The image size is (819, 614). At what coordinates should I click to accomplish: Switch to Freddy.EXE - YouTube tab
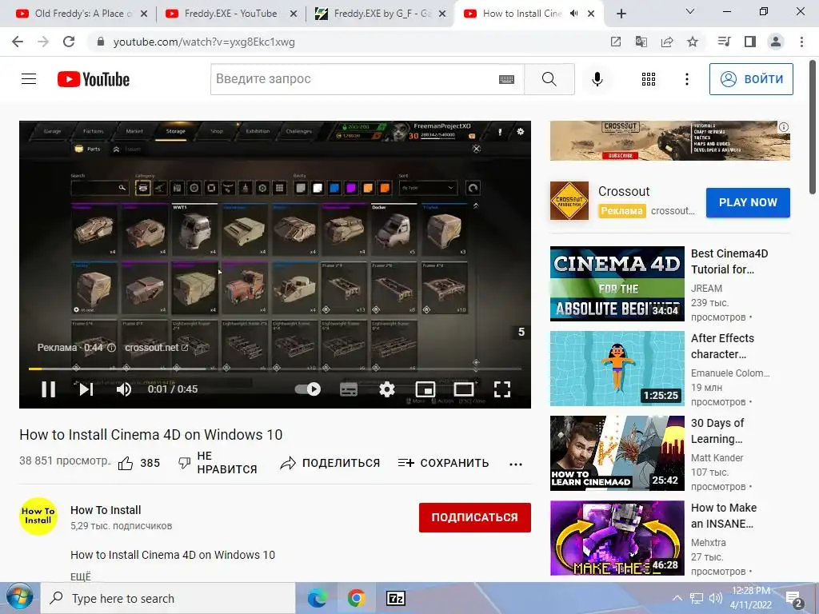tap(230, 14)
